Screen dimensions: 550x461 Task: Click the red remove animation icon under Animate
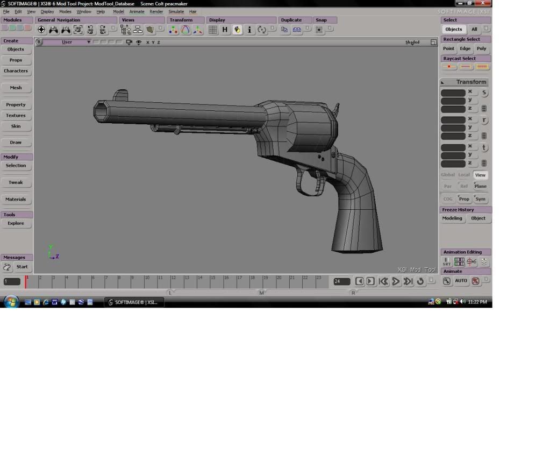pyautogui.click(x=476, y=281)
